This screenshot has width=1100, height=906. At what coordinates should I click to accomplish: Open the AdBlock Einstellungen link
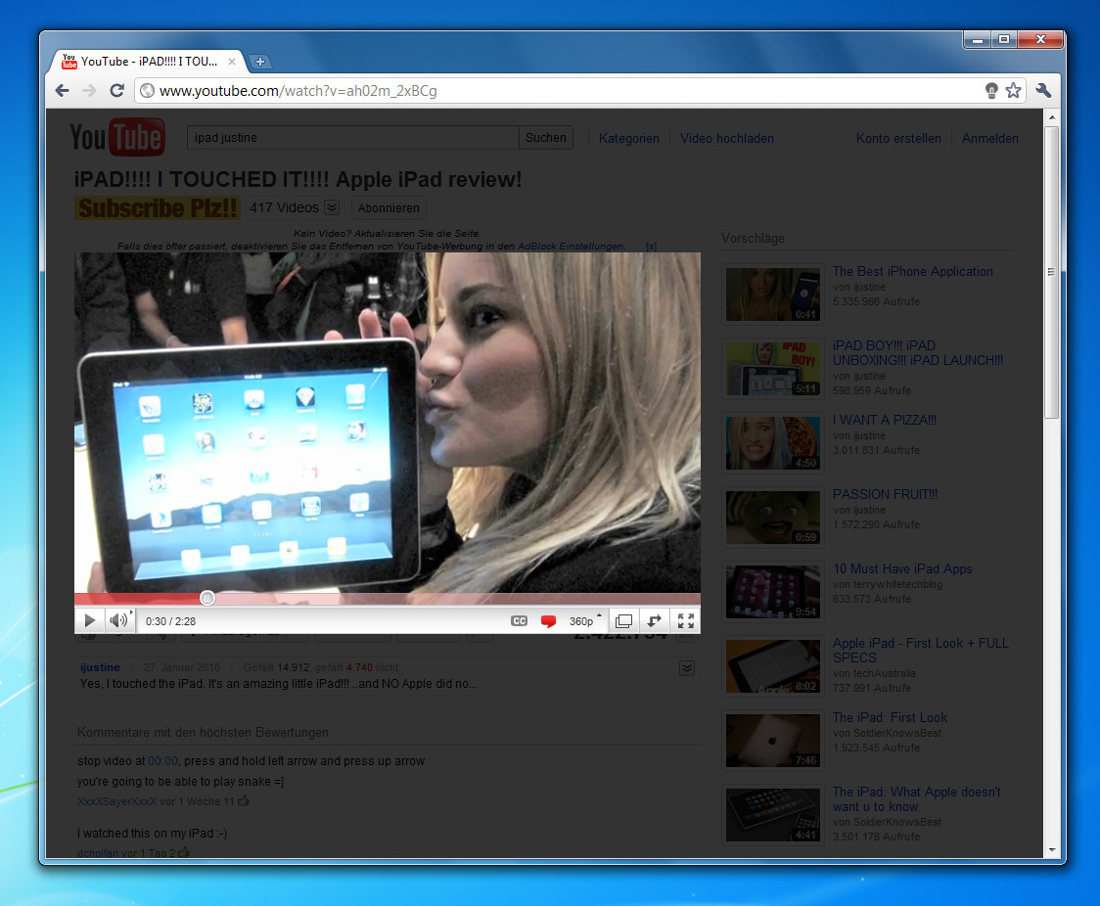coord(571,247)
